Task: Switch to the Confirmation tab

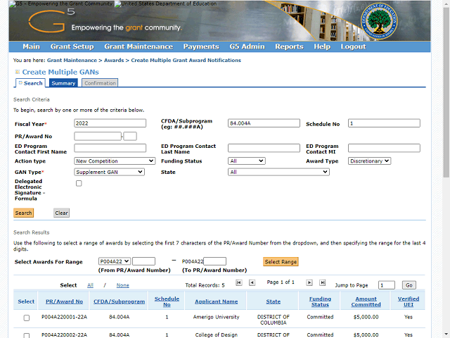Action: [x=100, y=83]
